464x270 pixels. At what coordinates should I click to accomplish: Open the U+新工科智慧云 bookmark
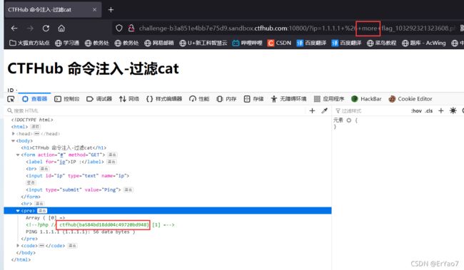[203, 43]
